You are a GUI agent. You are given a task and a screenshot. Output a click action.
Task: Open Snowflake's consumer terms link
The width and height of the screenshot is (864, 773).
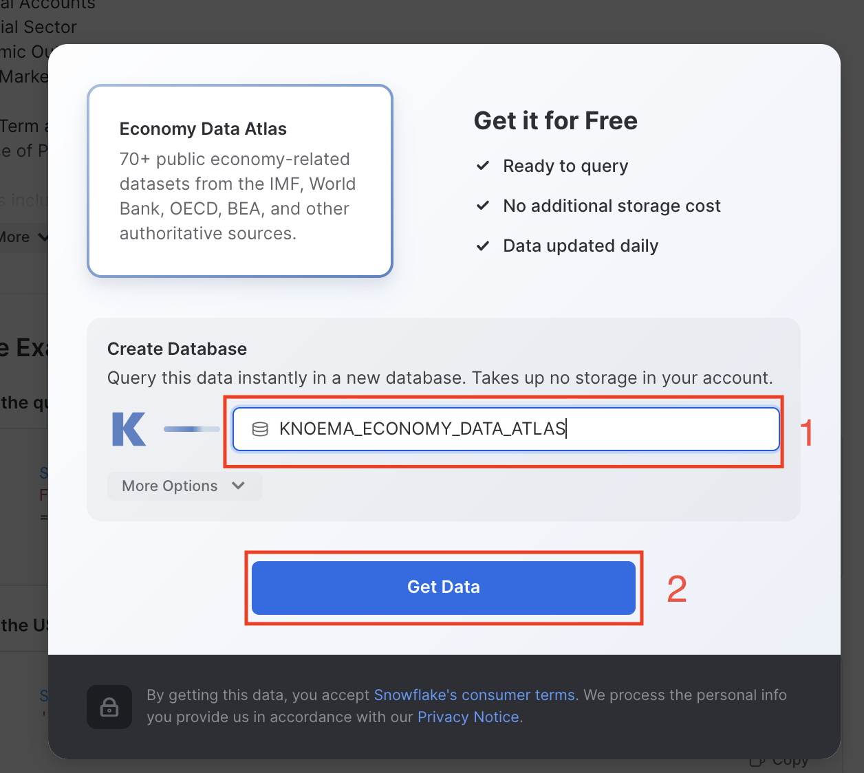[474, 695]
